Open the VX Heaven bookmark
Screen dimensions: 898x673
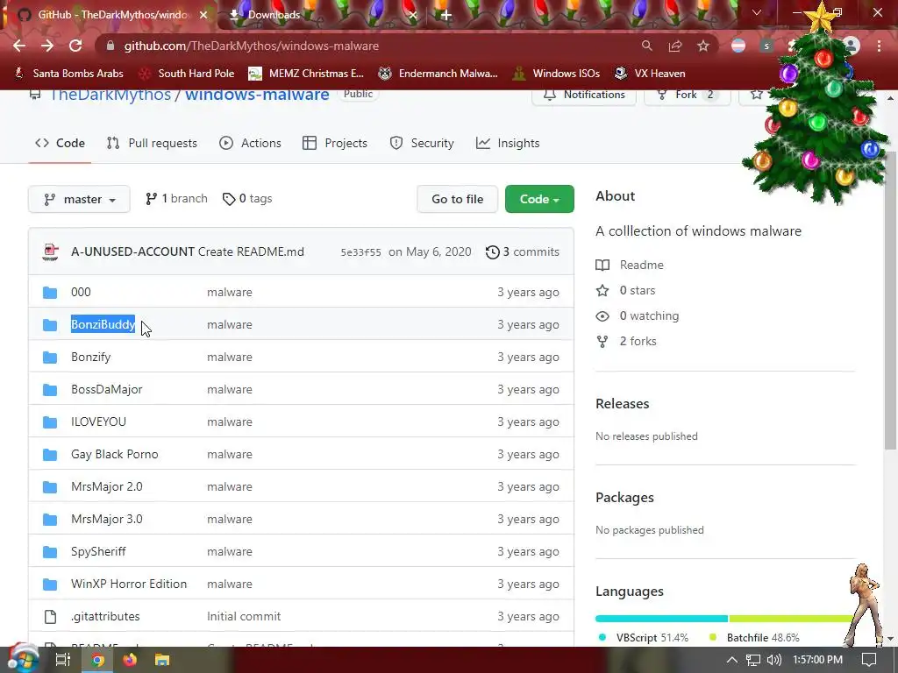650,74
